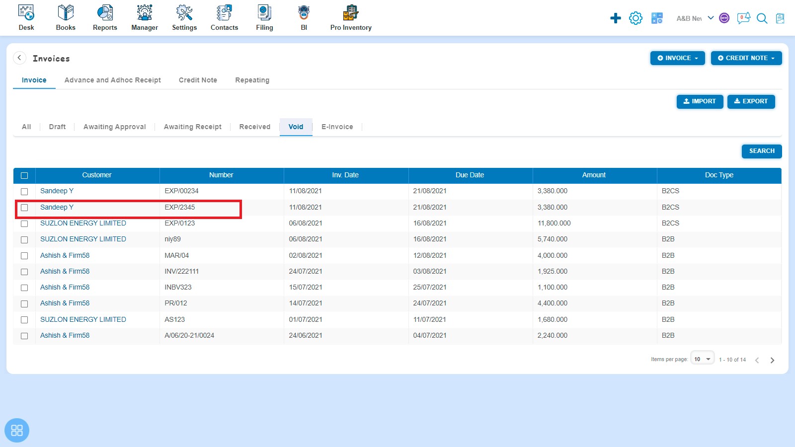Viewport: 795px width, 447px height.
Task: Check the niy89 invoice row
Action: [x=24, y=239]
